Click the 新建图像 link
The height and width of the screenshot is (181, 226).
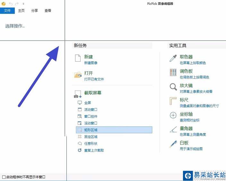(91, 63)
